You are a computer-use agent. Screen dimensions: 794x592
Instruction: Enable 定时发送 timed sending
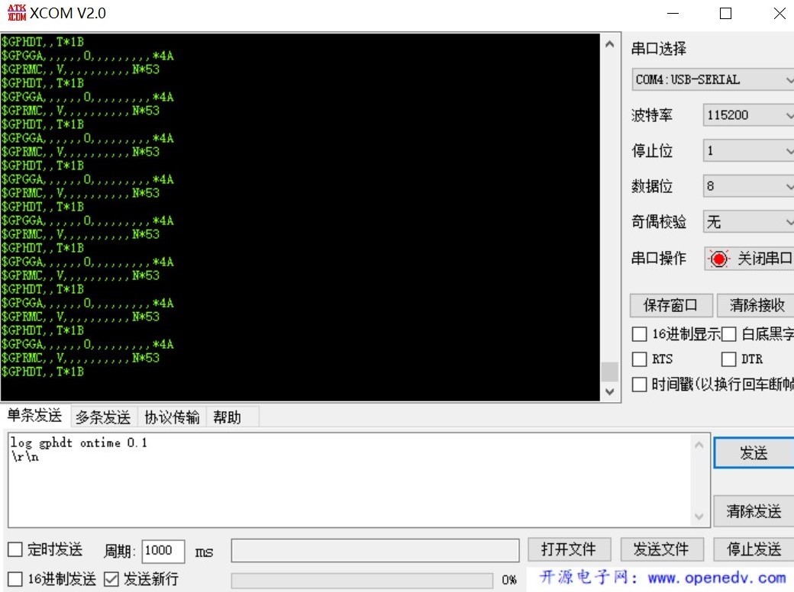point(15,549)
